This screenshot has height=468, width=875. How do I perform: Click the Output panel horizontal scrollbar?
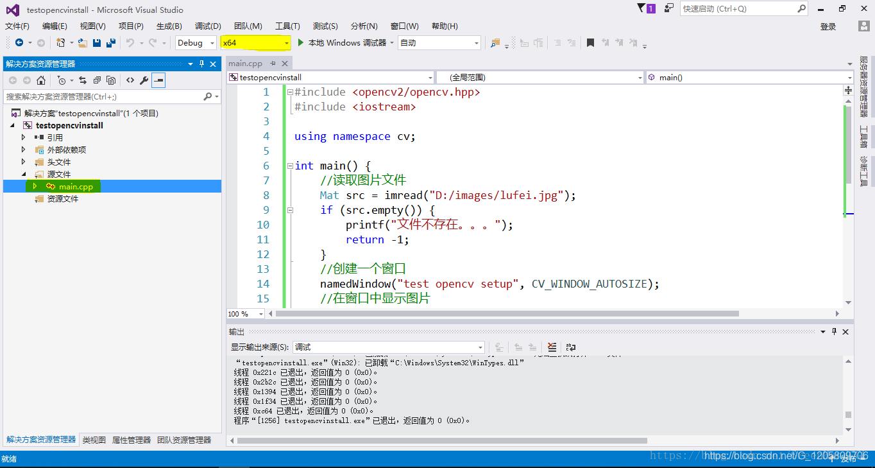[x=442, y=440]
